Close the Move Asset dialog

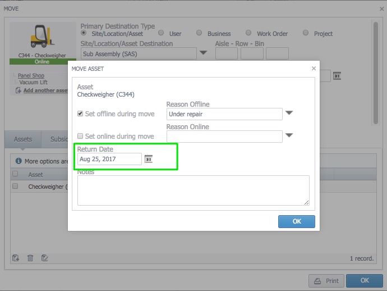pyautogui.click(x=314, y=69)
